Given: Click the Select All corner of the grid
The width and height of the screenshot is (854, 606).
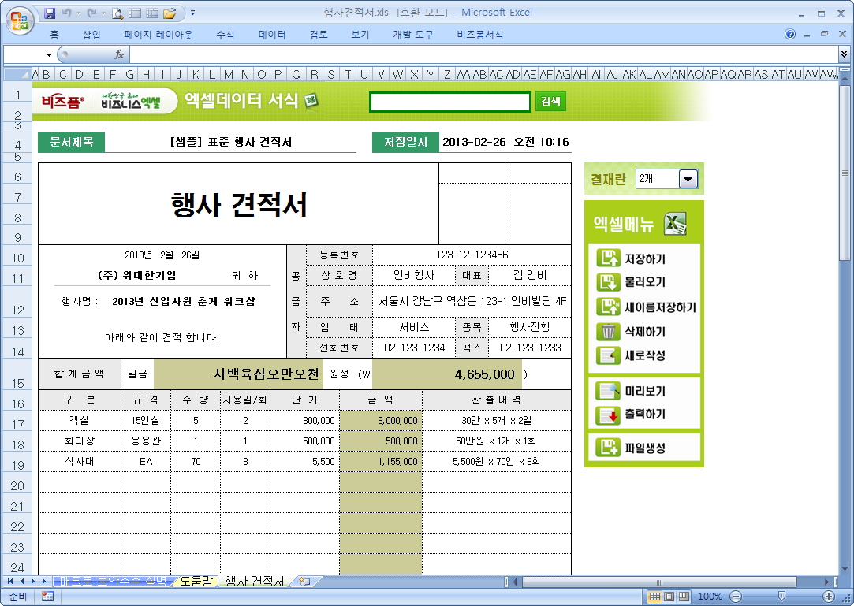Looking at the screenshot, I should tap(17, 74).
